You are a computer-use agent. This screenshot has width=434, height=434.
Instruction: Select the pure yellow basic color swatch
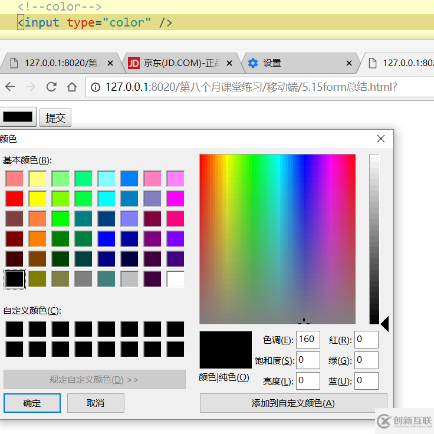pyautogui.click(x=37, y=199)
